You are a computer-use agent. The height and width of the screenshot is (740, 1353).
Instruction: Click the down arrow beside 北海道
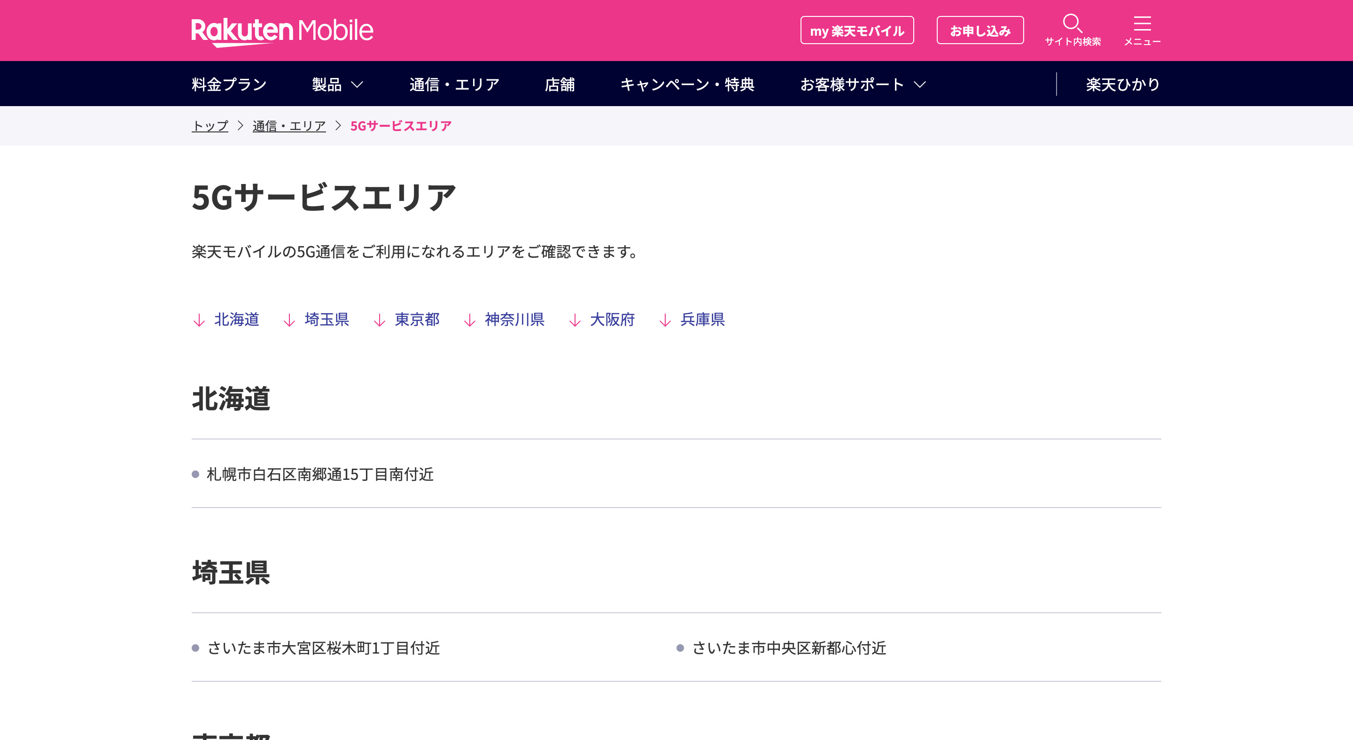[x=199, y=320]
